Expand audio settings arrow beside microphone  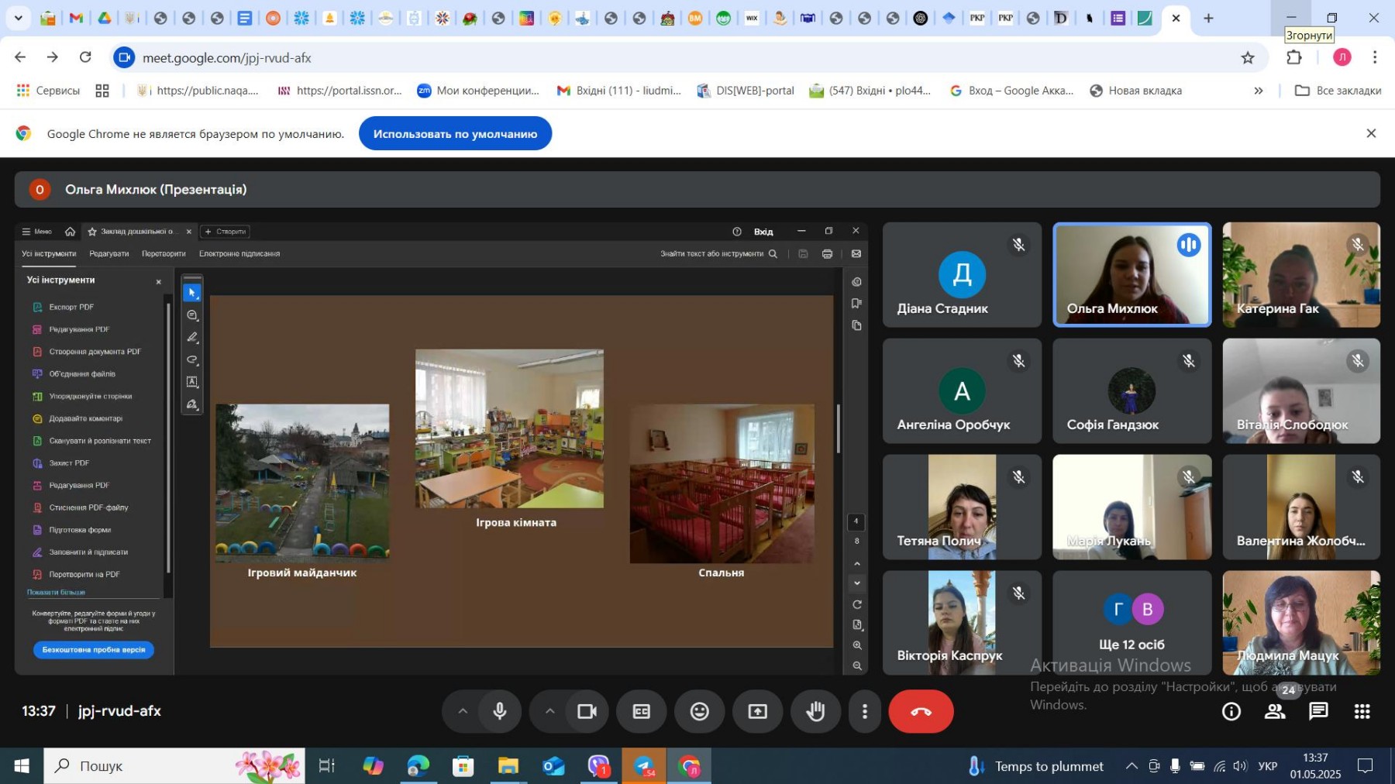coord(462,711)
